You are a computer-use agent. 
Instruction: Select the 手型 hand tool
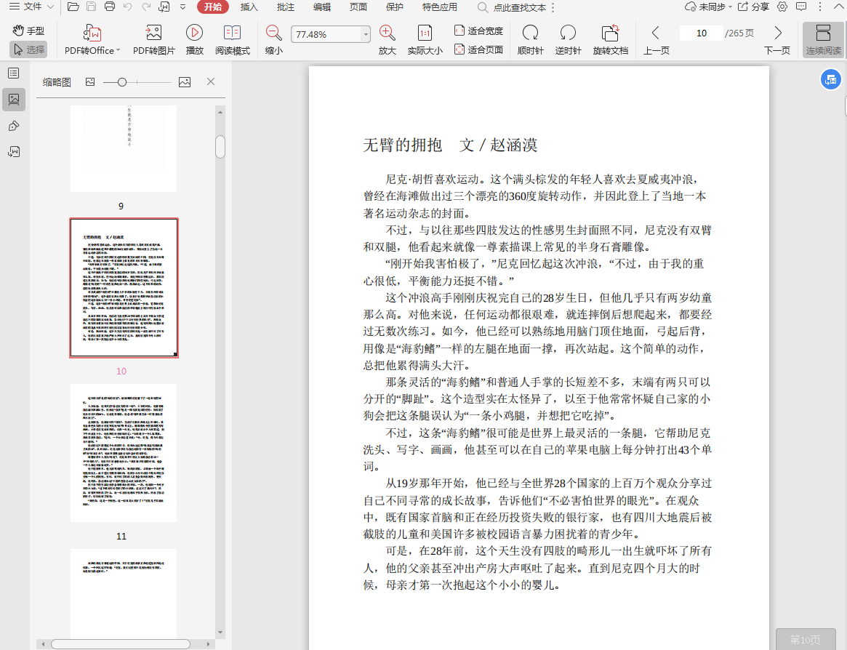(x=28, y=31)
